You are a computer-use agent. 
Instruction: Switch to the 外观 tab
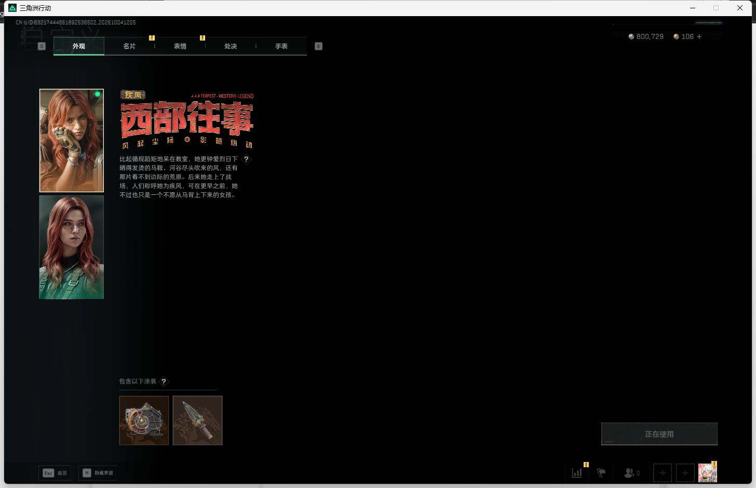(x=79, y=46)
